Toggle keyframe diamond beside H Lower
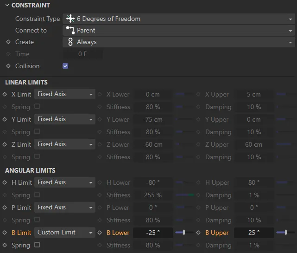This screenshot has height=253, width=297. 100,182
